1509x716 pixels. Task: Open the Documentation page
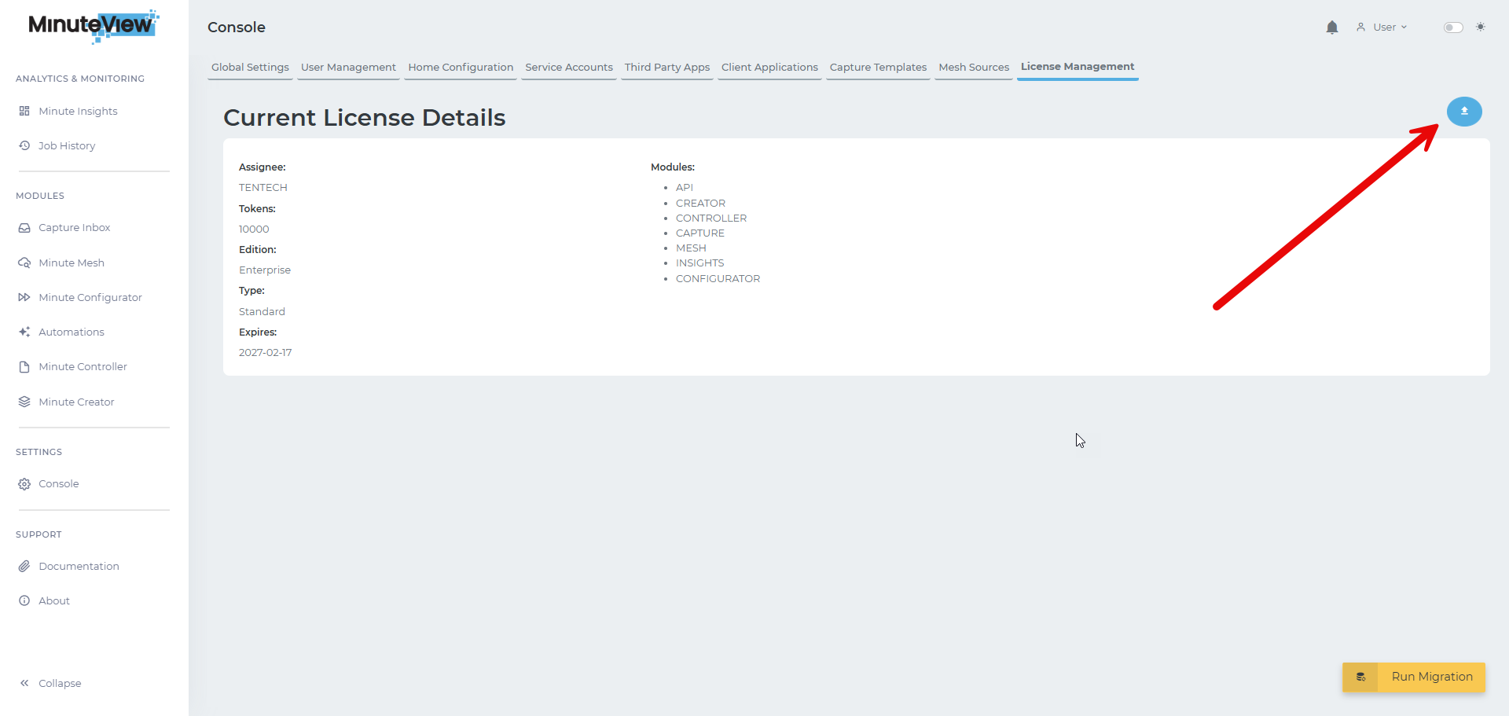pos(79,566)
